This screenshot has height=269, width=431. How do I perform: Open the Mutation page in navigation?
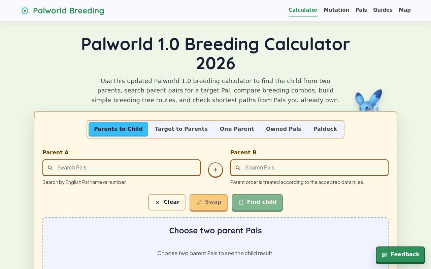click(336, 10)
